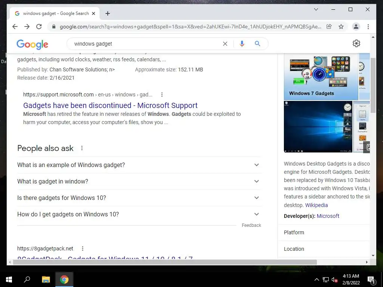The height and width of the screenshot is (287, 383).
Task: Open the tab search chevron in title bar
Action: 316,9
